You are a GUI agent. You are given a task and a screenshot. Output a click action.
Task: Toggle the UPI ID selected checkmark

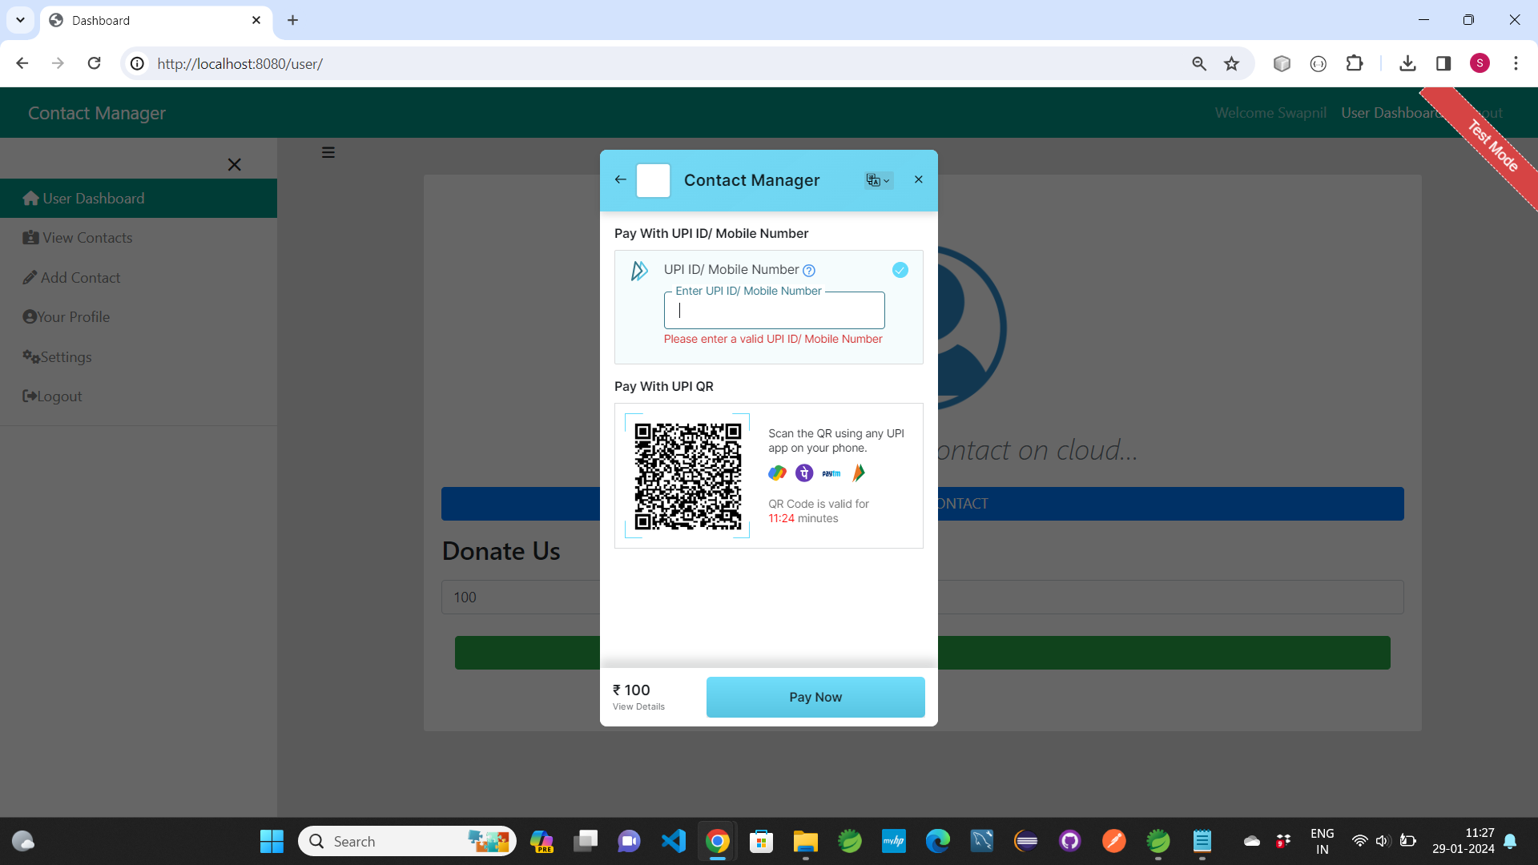tap(900, 270)
